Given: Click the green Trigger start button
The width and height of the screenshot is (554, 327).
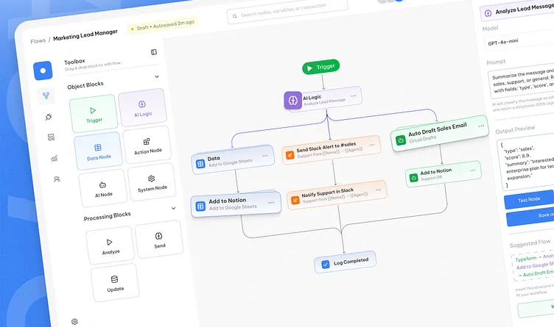Looking at the screenshot, I should tap(320, 67).
